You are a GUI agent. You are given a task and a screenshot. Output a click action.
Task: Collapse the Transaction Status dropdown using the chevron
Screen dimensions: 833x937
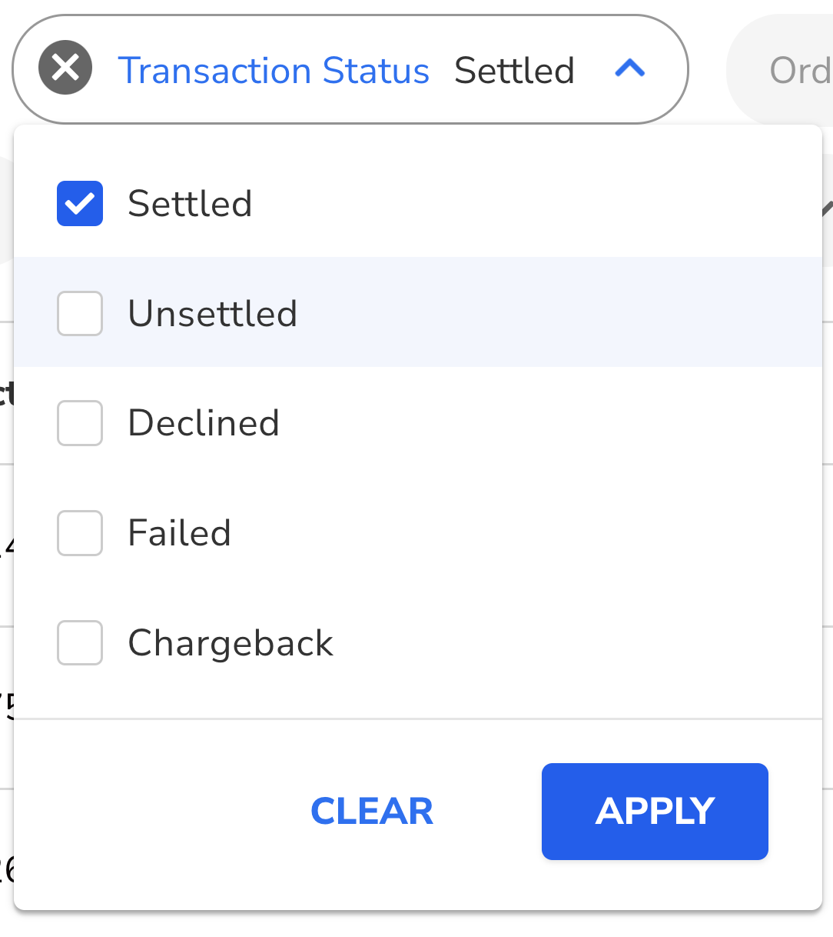click(x=630, y=68)
